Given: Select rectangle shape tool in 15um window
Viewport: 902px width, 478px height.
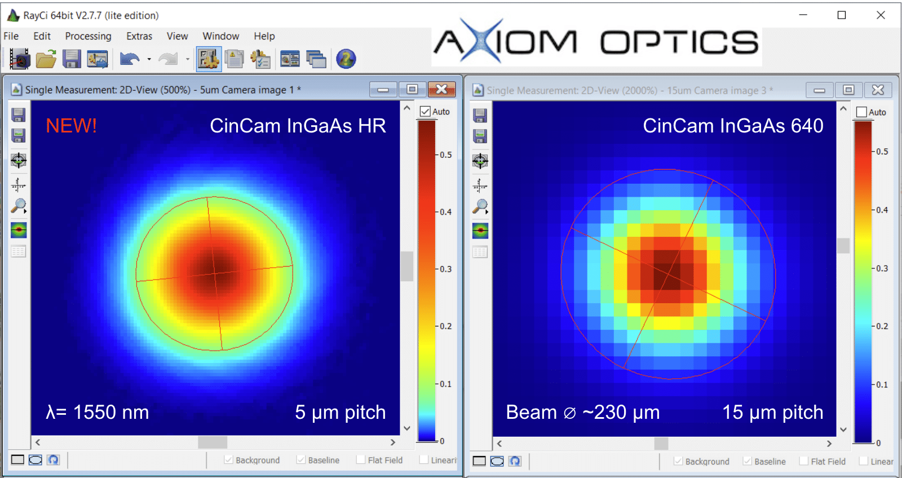Looking at the screenshot, I should pyautogui.click(x=479, y=461).
